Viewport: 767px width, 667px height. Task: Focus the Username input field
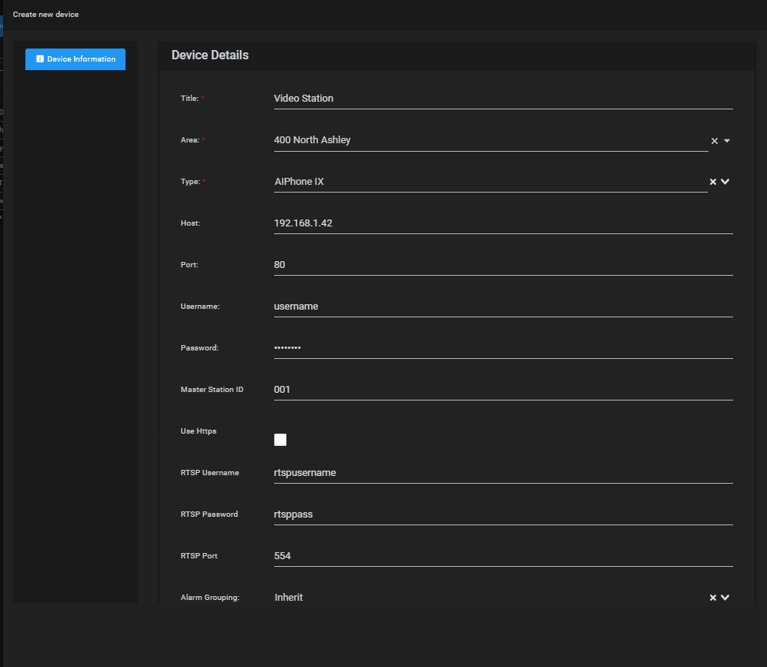(504, 307)
